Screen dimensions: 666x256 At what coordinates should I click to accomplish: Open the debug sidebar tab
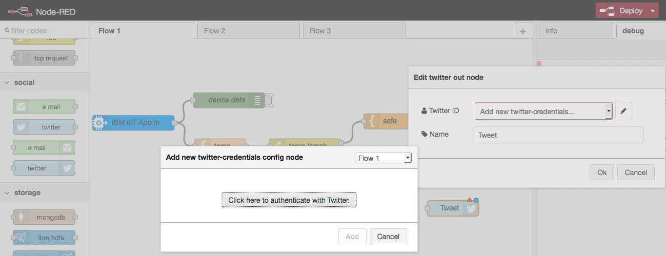(x=641, y=31)
